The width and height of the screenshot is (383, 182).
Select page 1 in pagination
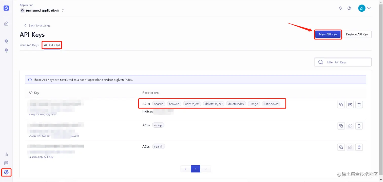pos(196,169)
